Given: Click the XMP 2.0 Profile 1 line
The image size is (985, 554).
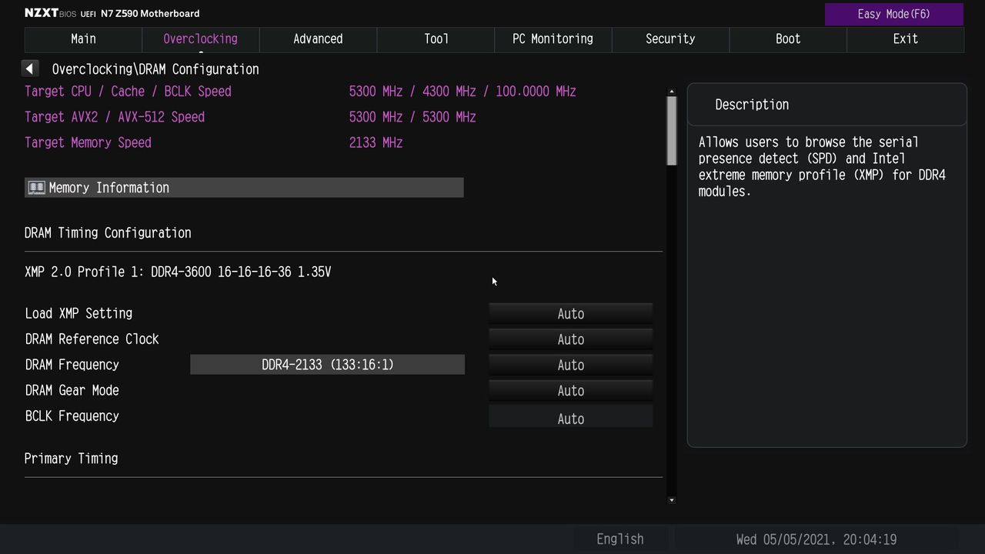Looking at the screenshot, I should click(178, 272).
